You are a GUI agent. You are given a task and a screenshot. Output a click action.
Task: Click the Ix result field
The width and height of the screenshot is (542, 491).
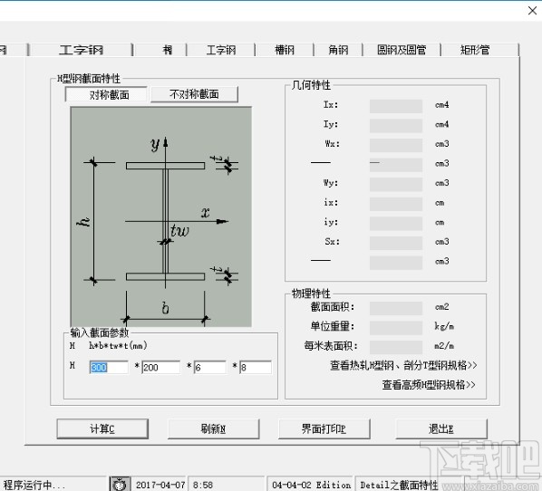(x=396, y=106)
